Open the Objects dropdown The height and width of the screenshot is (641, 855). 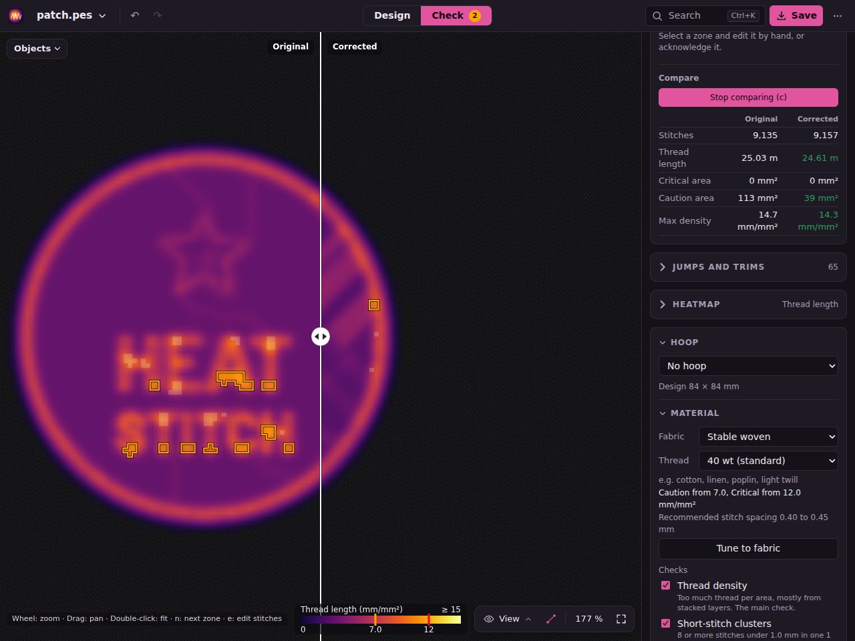click(37, 48)
